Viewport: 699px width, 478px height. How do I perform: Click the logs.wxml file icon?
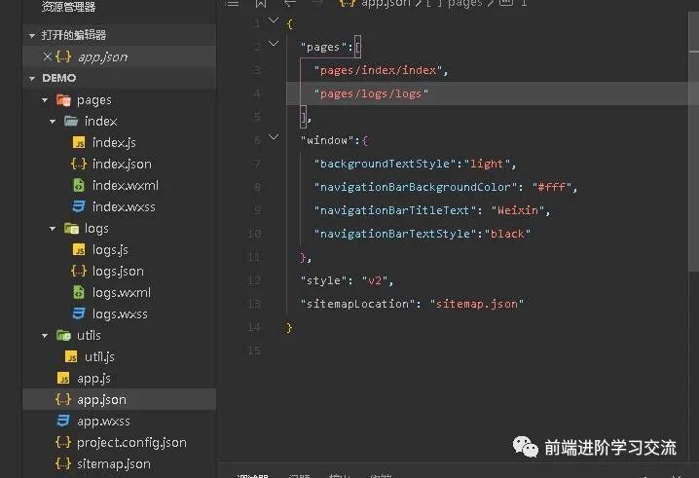pyautogui.click(x=79, y=293)
